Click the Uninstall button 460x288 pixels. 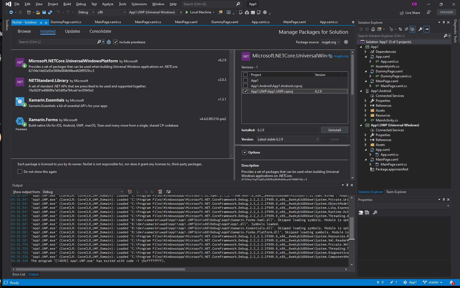[334, 130]
